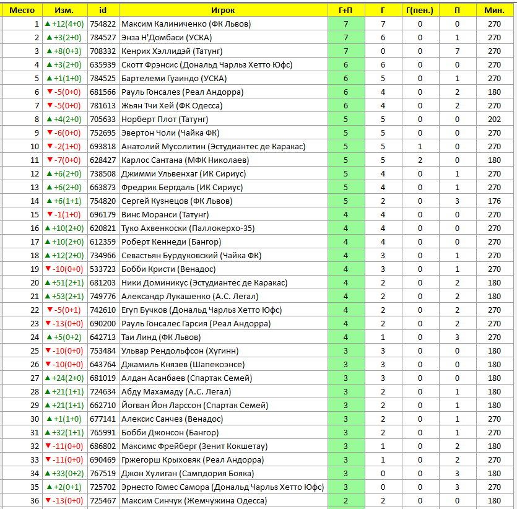Screen dimensions: 517x509
Task: Click change cell '+53(2+1)'
Action: 64,297
